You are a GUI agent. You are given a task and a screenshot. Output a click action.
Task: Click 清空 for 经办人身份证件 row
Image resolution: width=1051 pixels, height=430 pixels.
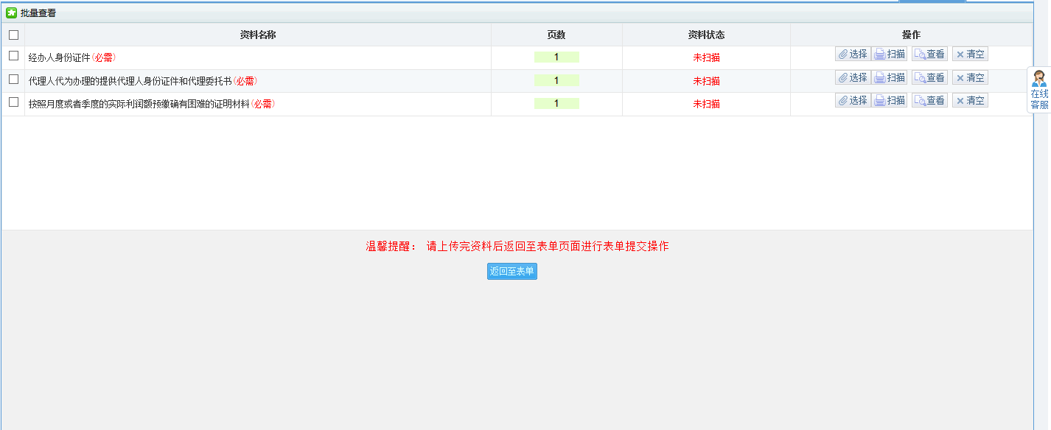tap(970, 54)
